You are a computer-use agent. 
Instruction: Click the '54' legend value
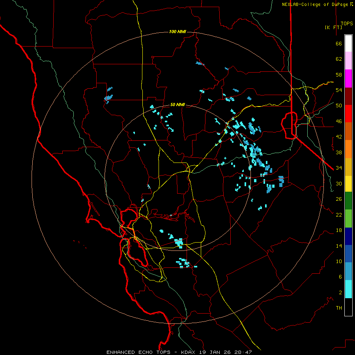pyautogui.click(x=339, y=90)
